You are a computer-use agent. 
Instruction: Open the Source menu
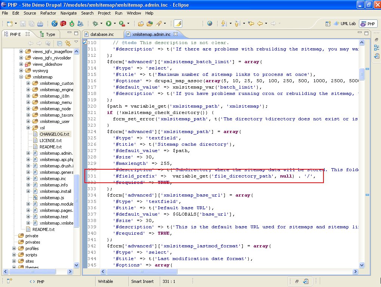30,13
